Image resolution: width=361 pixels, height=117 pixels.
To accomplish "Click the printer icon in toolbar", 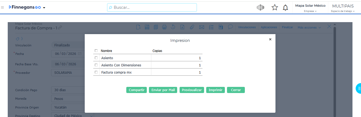I will [164, 27].
